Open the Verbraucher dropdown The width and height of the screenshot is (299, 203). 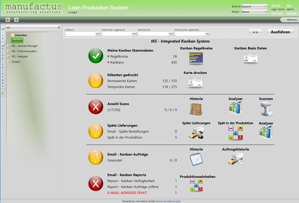pos(171,34)
